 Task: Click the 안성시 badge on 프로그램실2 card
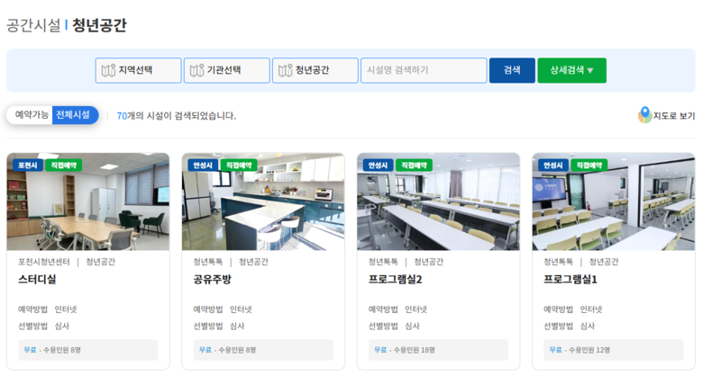(377, 166)
